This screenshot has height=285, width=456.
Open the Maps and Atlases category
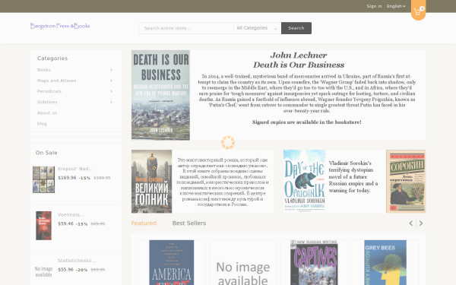(57, 81)
